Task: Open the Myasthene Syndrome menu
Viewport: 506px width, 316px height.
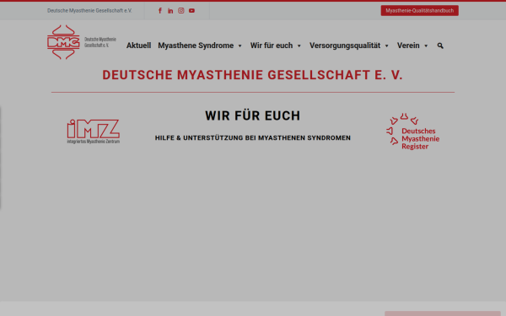Action: pos(196,46)
